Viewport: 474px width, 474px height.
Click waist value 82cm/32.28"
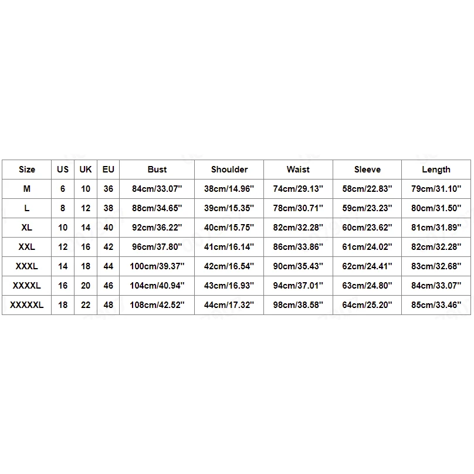[298, 228]
